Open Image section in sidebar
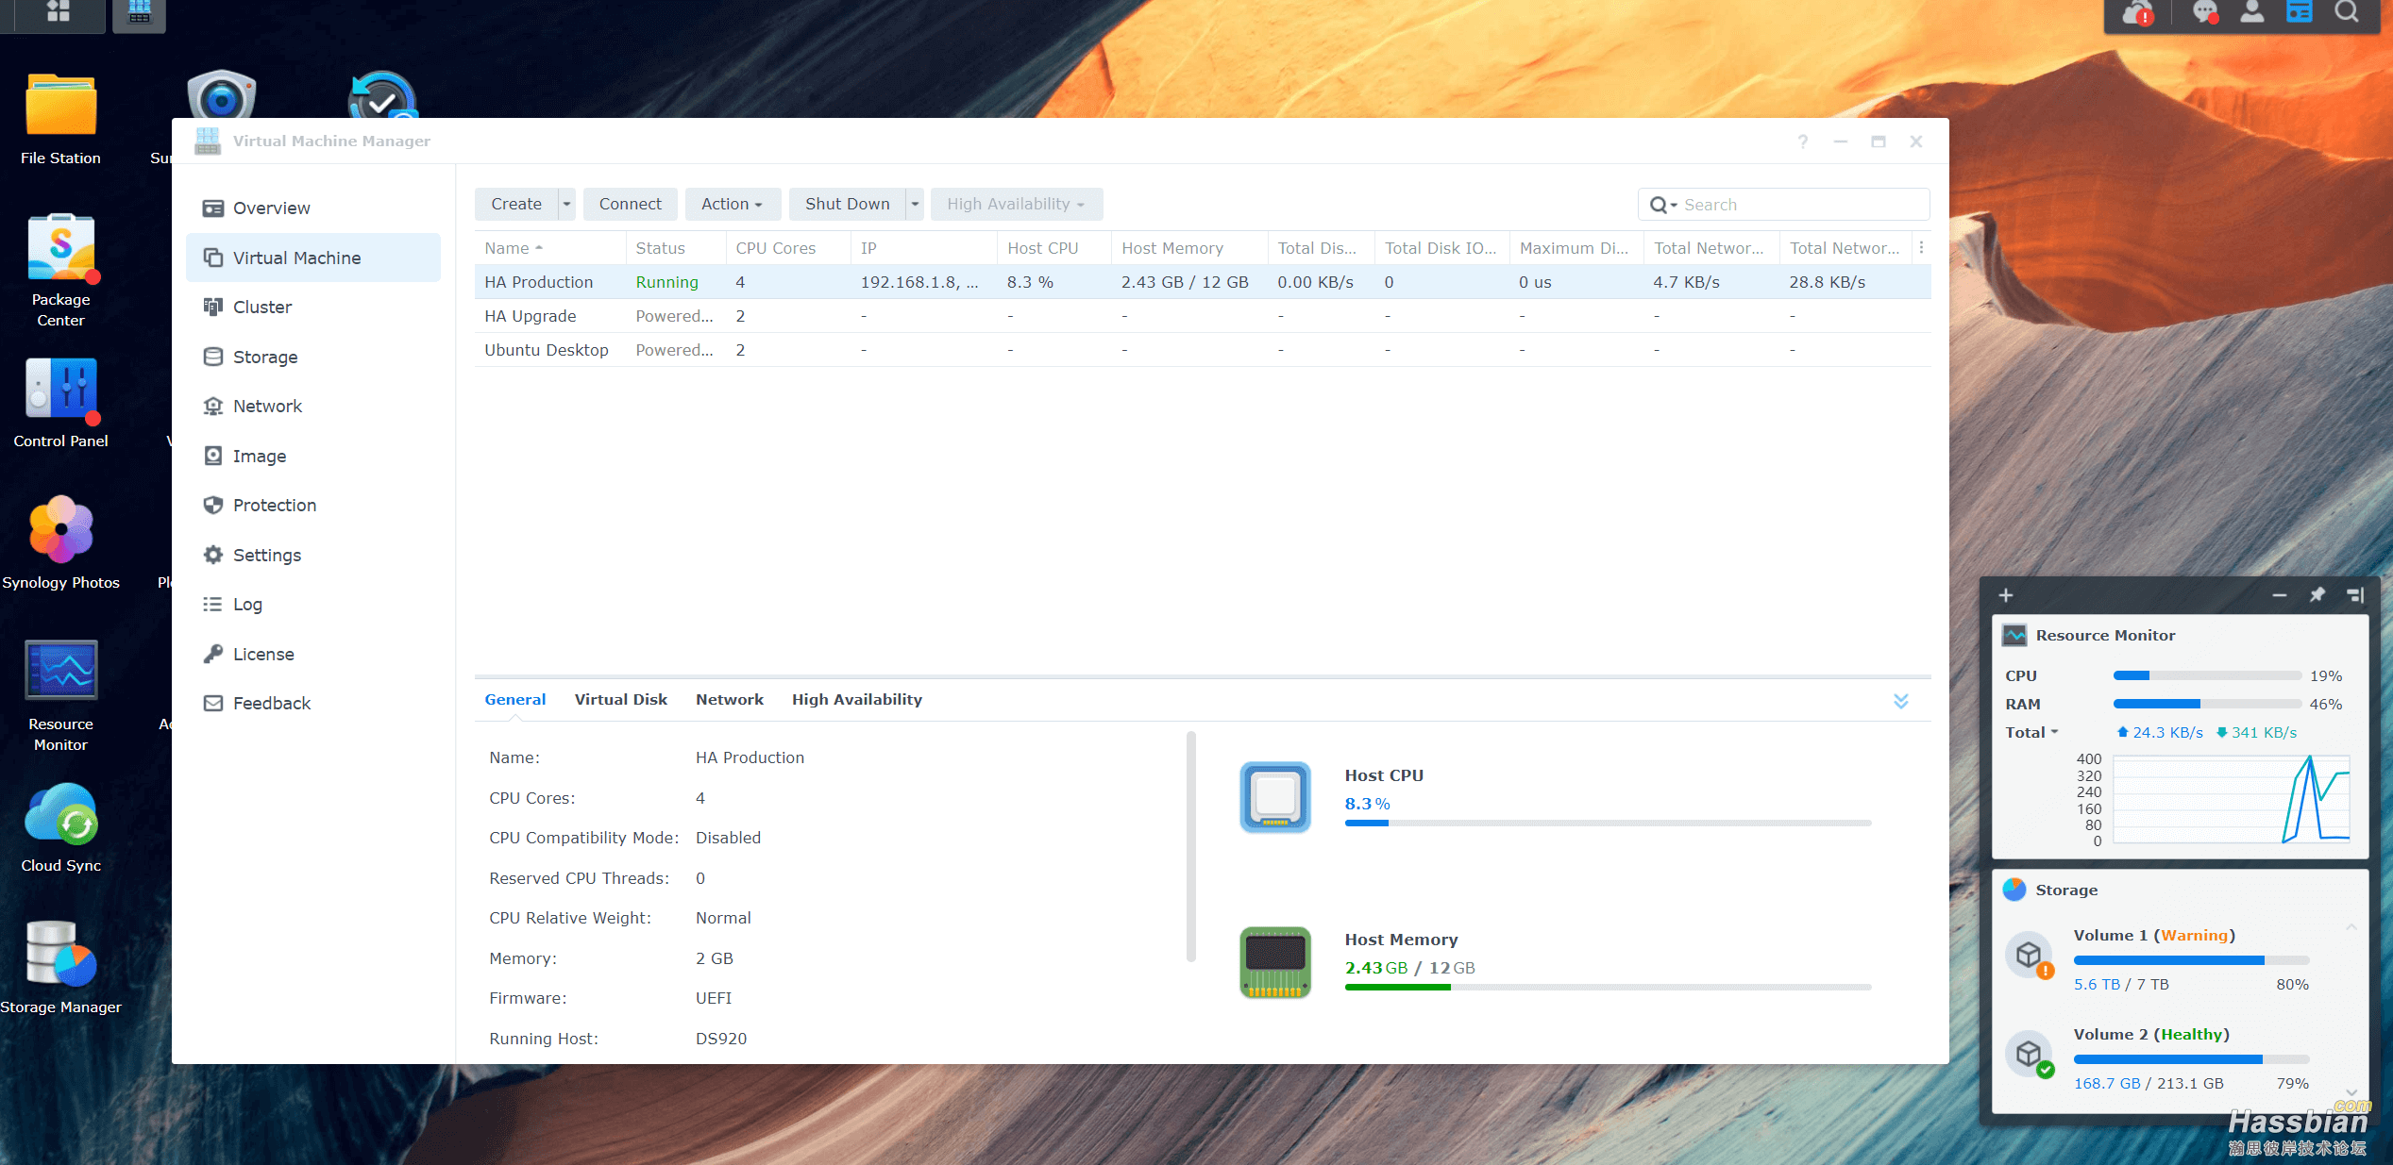This screenshot has width=2393, height=1165. [x=313, y=456]
